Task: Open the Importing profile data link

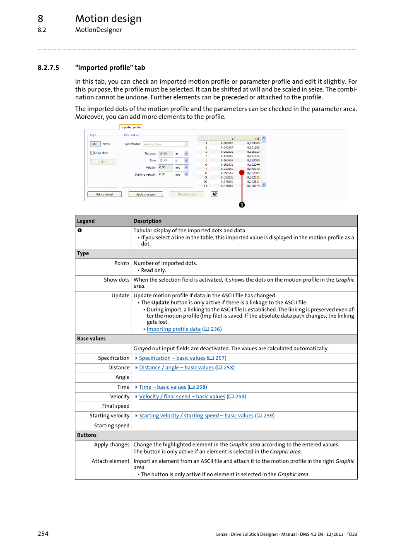Action: coord(173,329)
